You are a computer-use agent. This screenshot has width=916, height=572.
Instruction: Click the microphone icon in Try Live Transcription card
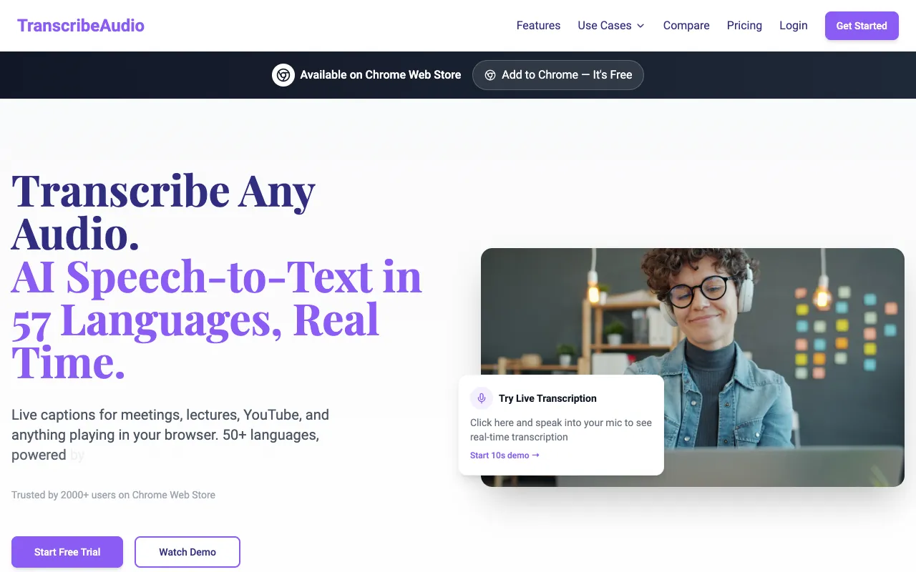point(482,398)
